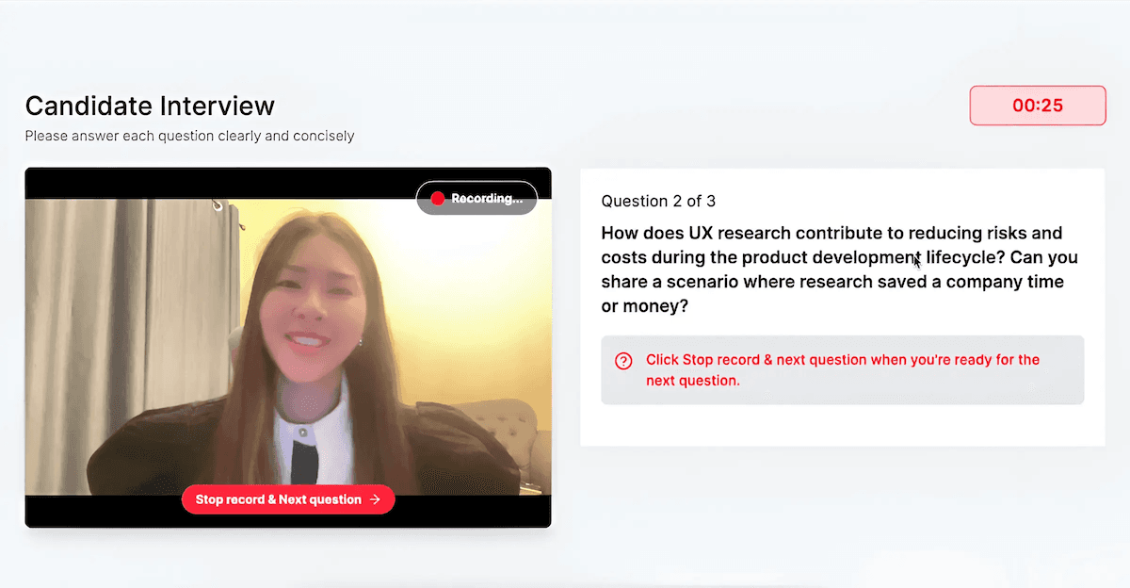Toggle recording using the Recording... status pill

coord(476,198)
